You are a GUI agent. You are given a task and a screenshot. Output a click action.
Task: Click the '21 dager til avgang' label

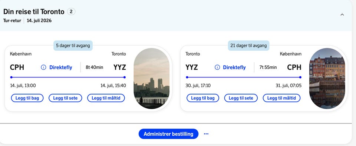(x=248, y=46)
